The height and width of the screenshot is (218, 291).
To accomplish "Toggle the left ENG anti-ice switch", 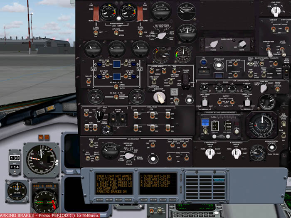I will (169, 158).
